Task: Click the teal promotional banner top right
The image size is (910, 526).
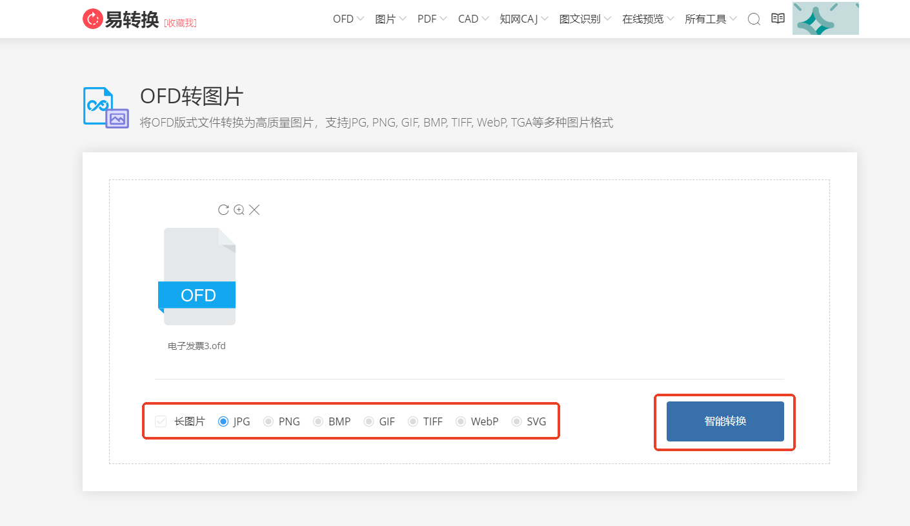Action: click(825, 19)
